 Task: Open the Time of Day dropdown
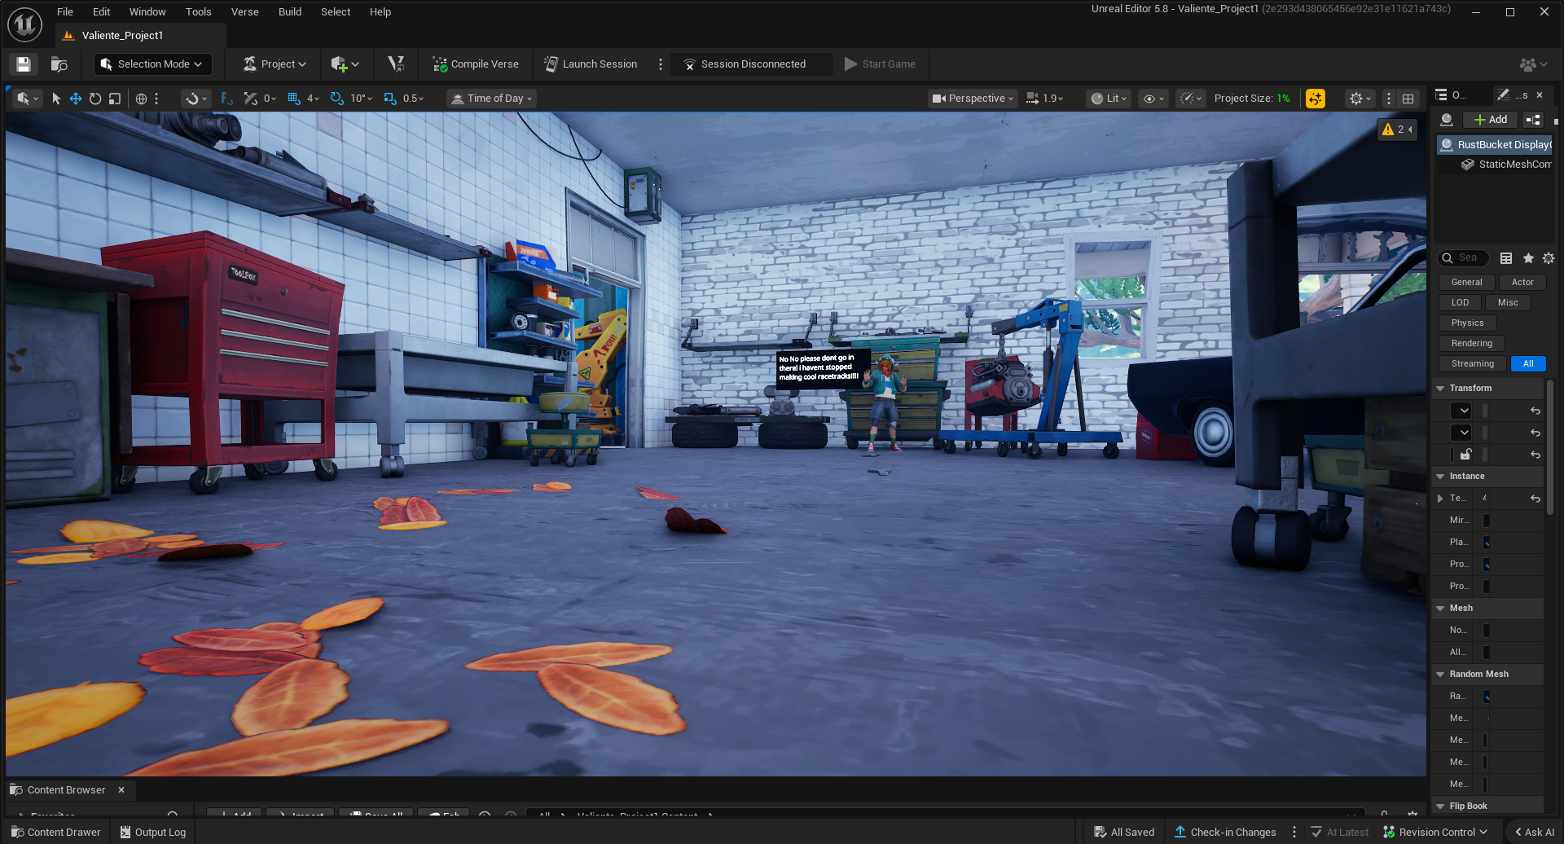(x=492, y=99)
